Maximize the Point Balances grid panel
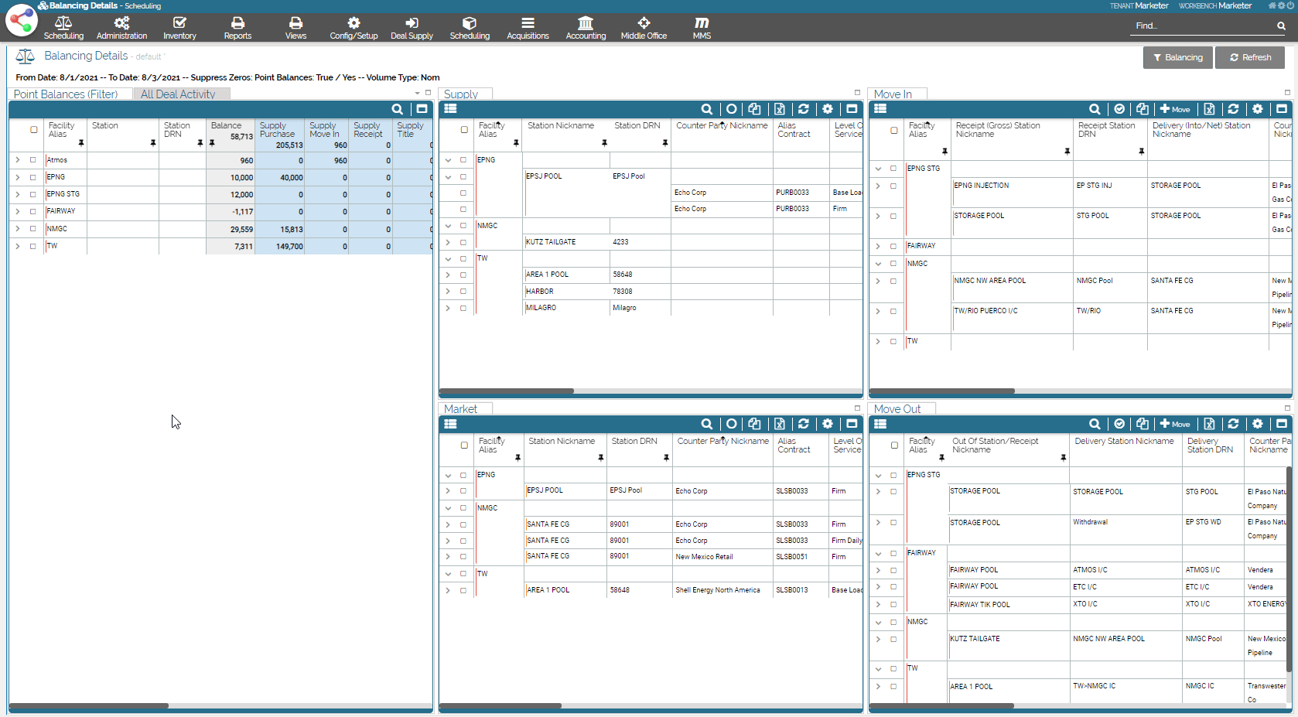The width and height of the screenshot is (1298, 717). (x=422, y=109)
